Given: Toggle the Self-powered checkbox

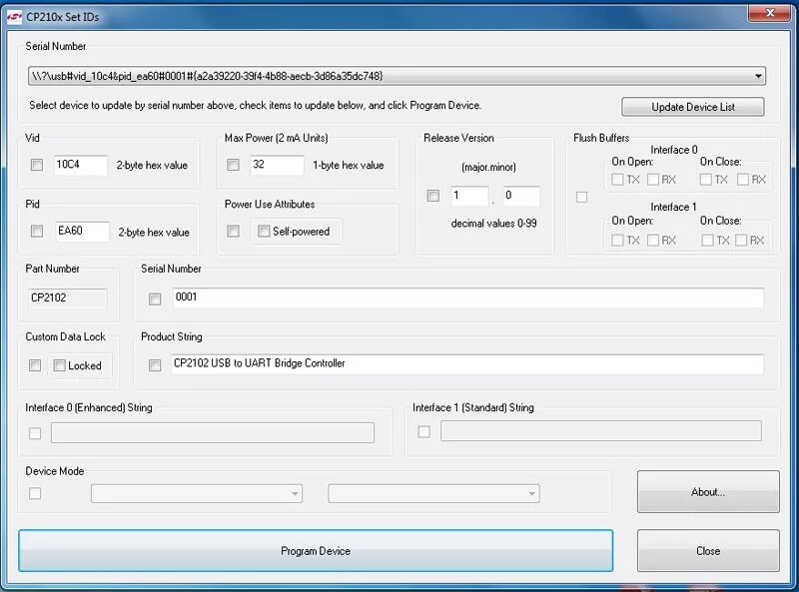Looking at the screenshot, I should pos(264,232).
